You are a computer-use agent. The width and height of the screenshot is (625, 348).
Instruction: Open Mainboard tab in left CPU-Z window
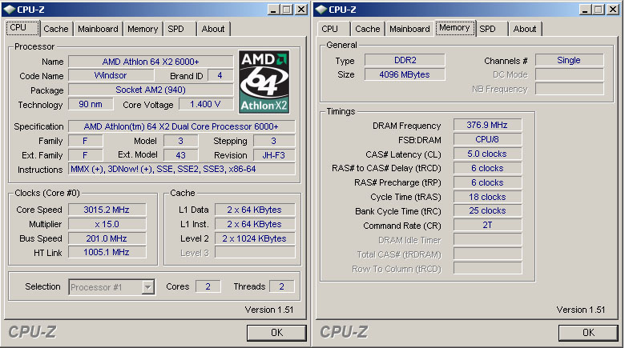[98, 29]
